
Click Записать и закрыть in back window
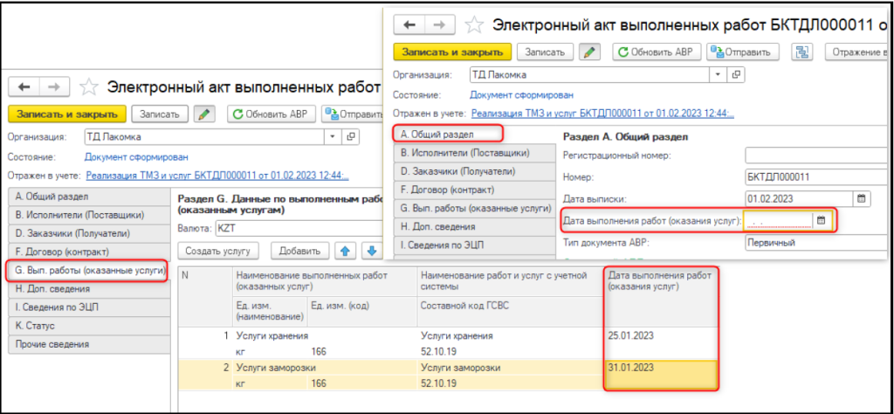pos(66,114)
